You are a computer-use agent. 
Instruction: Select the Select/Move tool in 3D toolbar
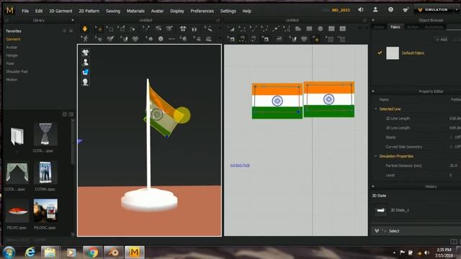[x=99, y=29]
